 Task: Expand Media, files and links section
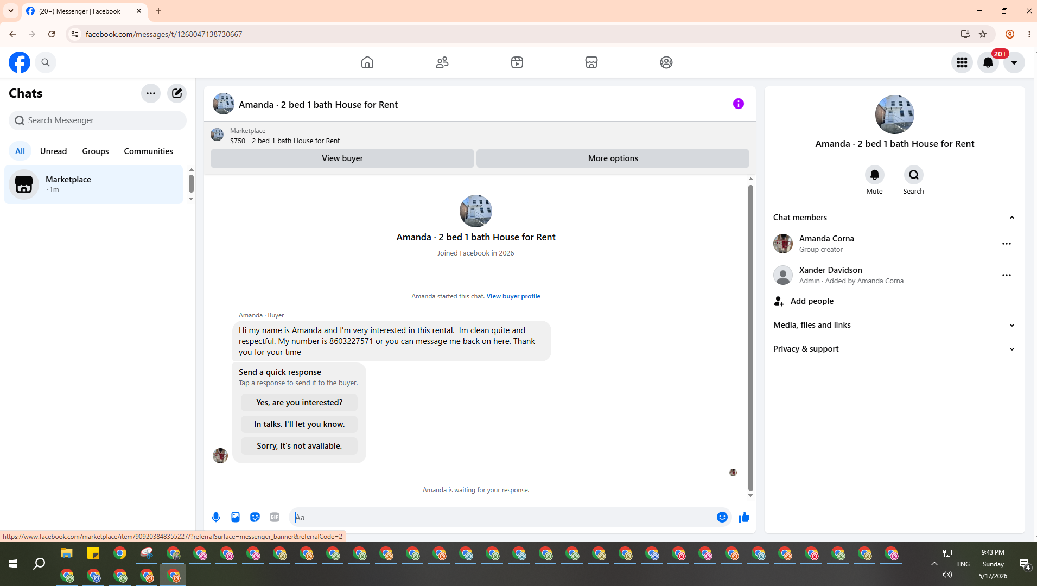895,325
